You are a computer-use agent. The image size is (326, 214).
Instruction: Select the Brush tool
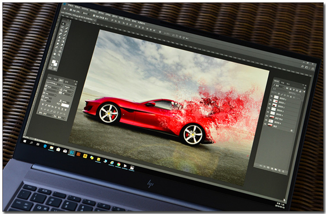[65, 35]
